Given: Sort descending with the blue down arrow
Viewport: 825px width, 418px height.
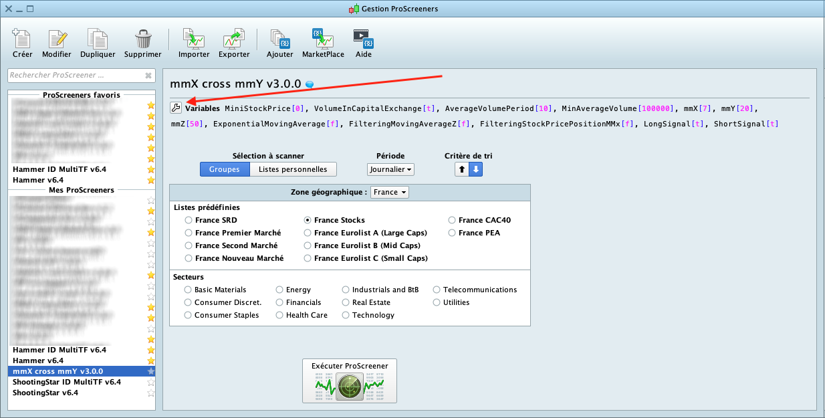Looking at the screenshot, I should [475, 170].
